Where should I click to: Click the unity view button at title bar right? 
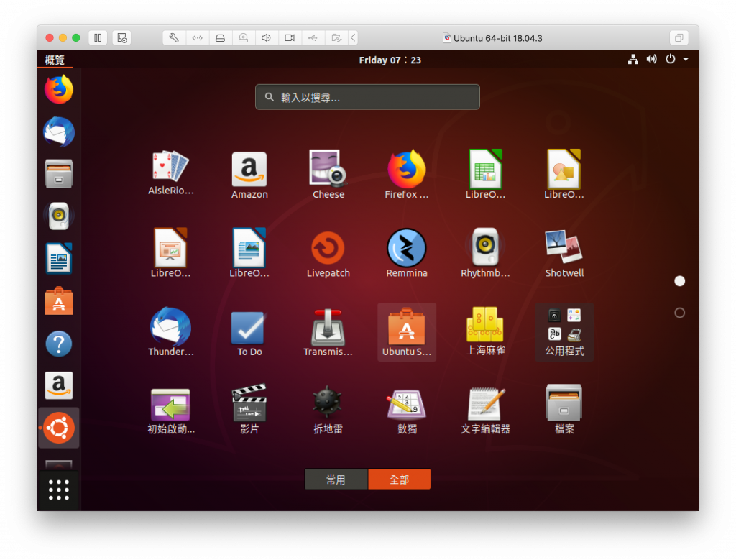[x=678, y=38]
